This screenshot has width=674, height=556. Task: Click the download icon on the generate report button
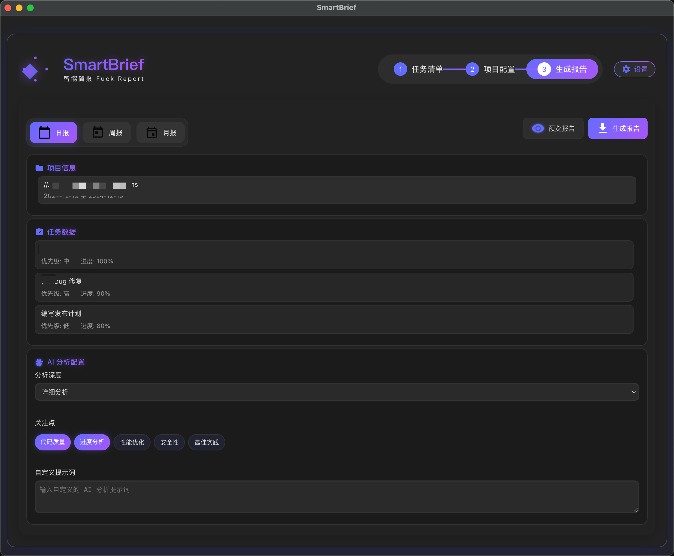[x=602, y=128]
